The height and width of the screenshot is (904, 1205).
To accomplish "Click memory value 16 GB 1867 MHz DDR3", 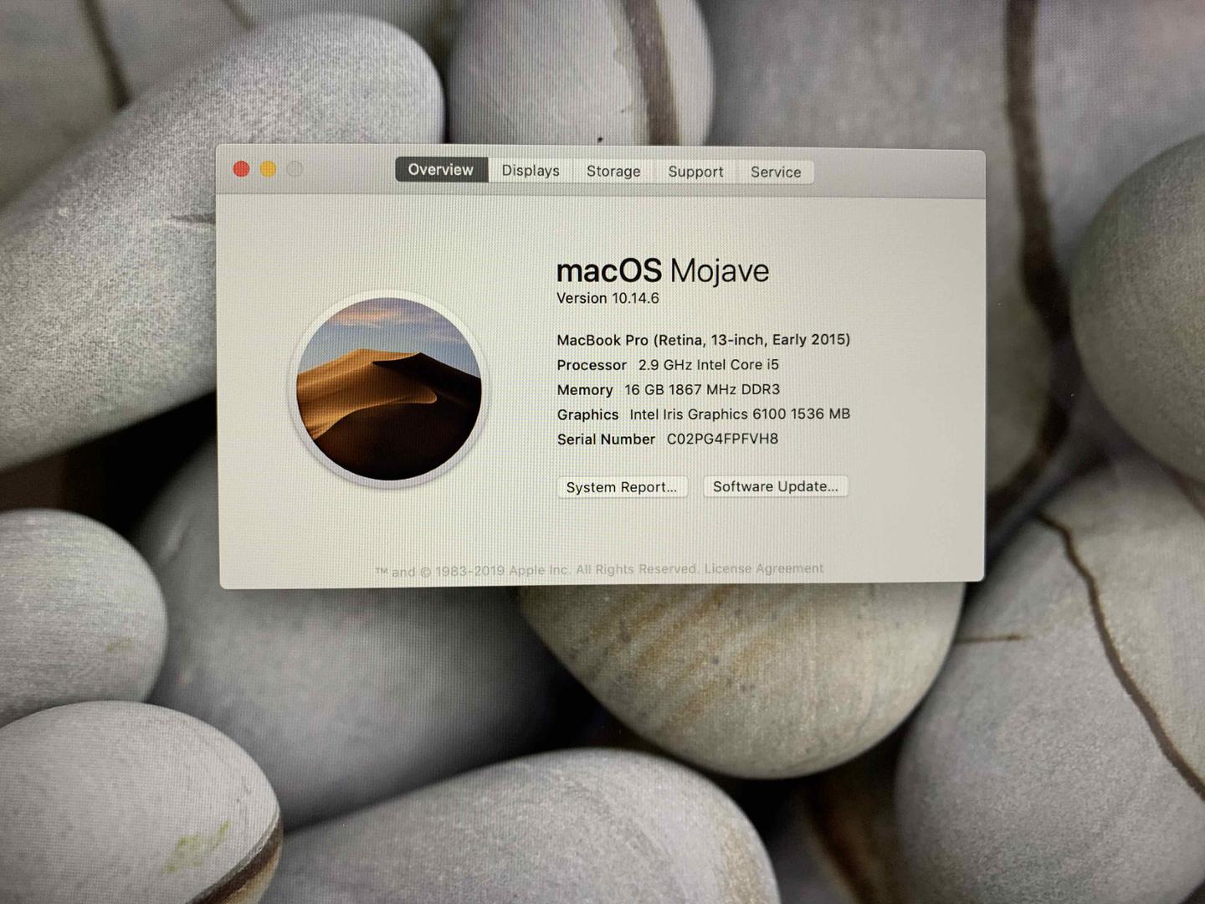I will point(702,389).
